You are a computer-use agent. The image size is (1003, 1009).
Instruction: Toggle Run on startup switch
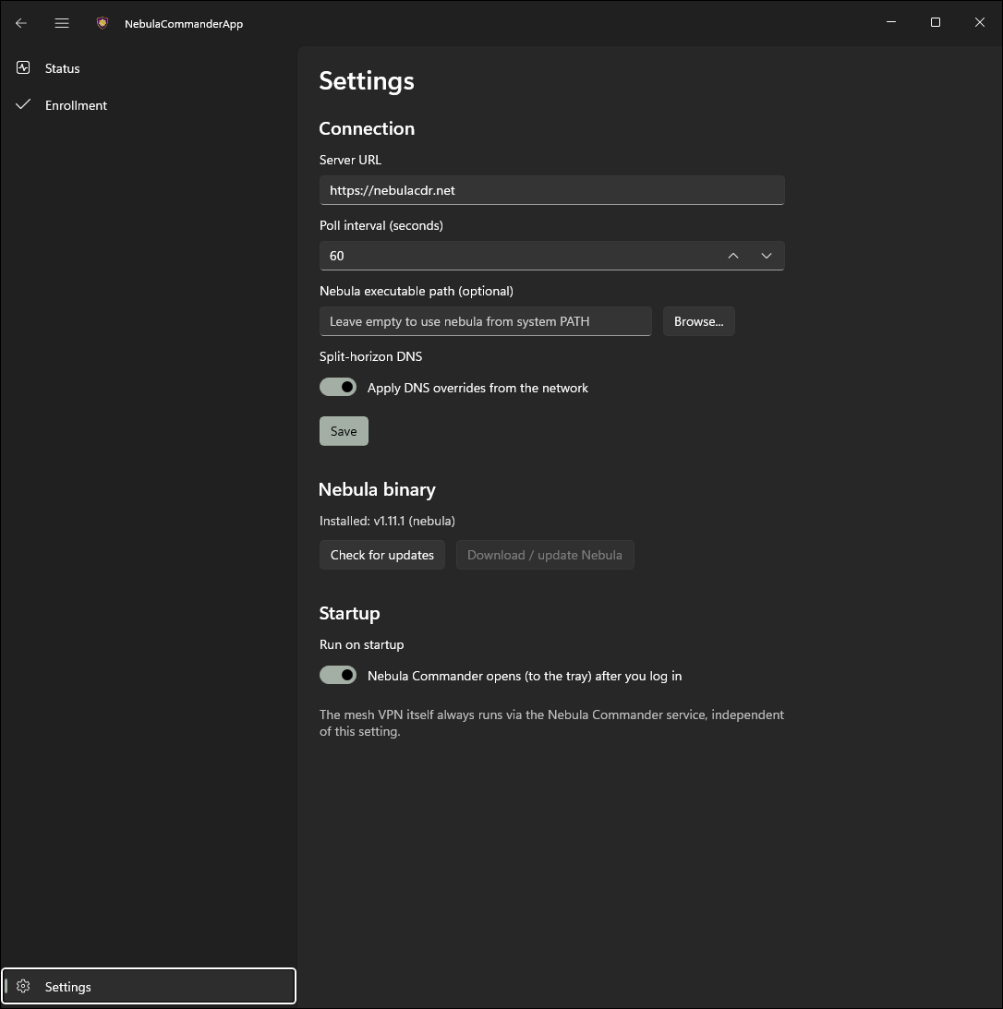click(338, 675)
